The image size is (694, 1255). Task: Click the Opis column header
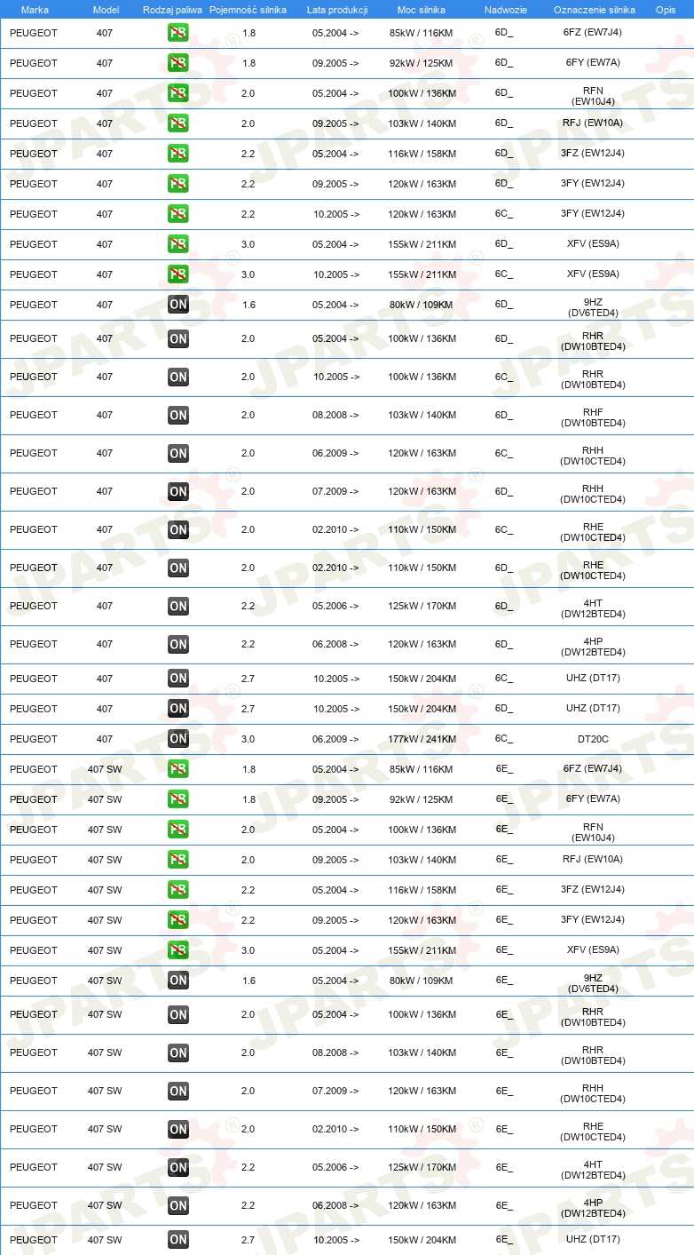pos(665,10)
